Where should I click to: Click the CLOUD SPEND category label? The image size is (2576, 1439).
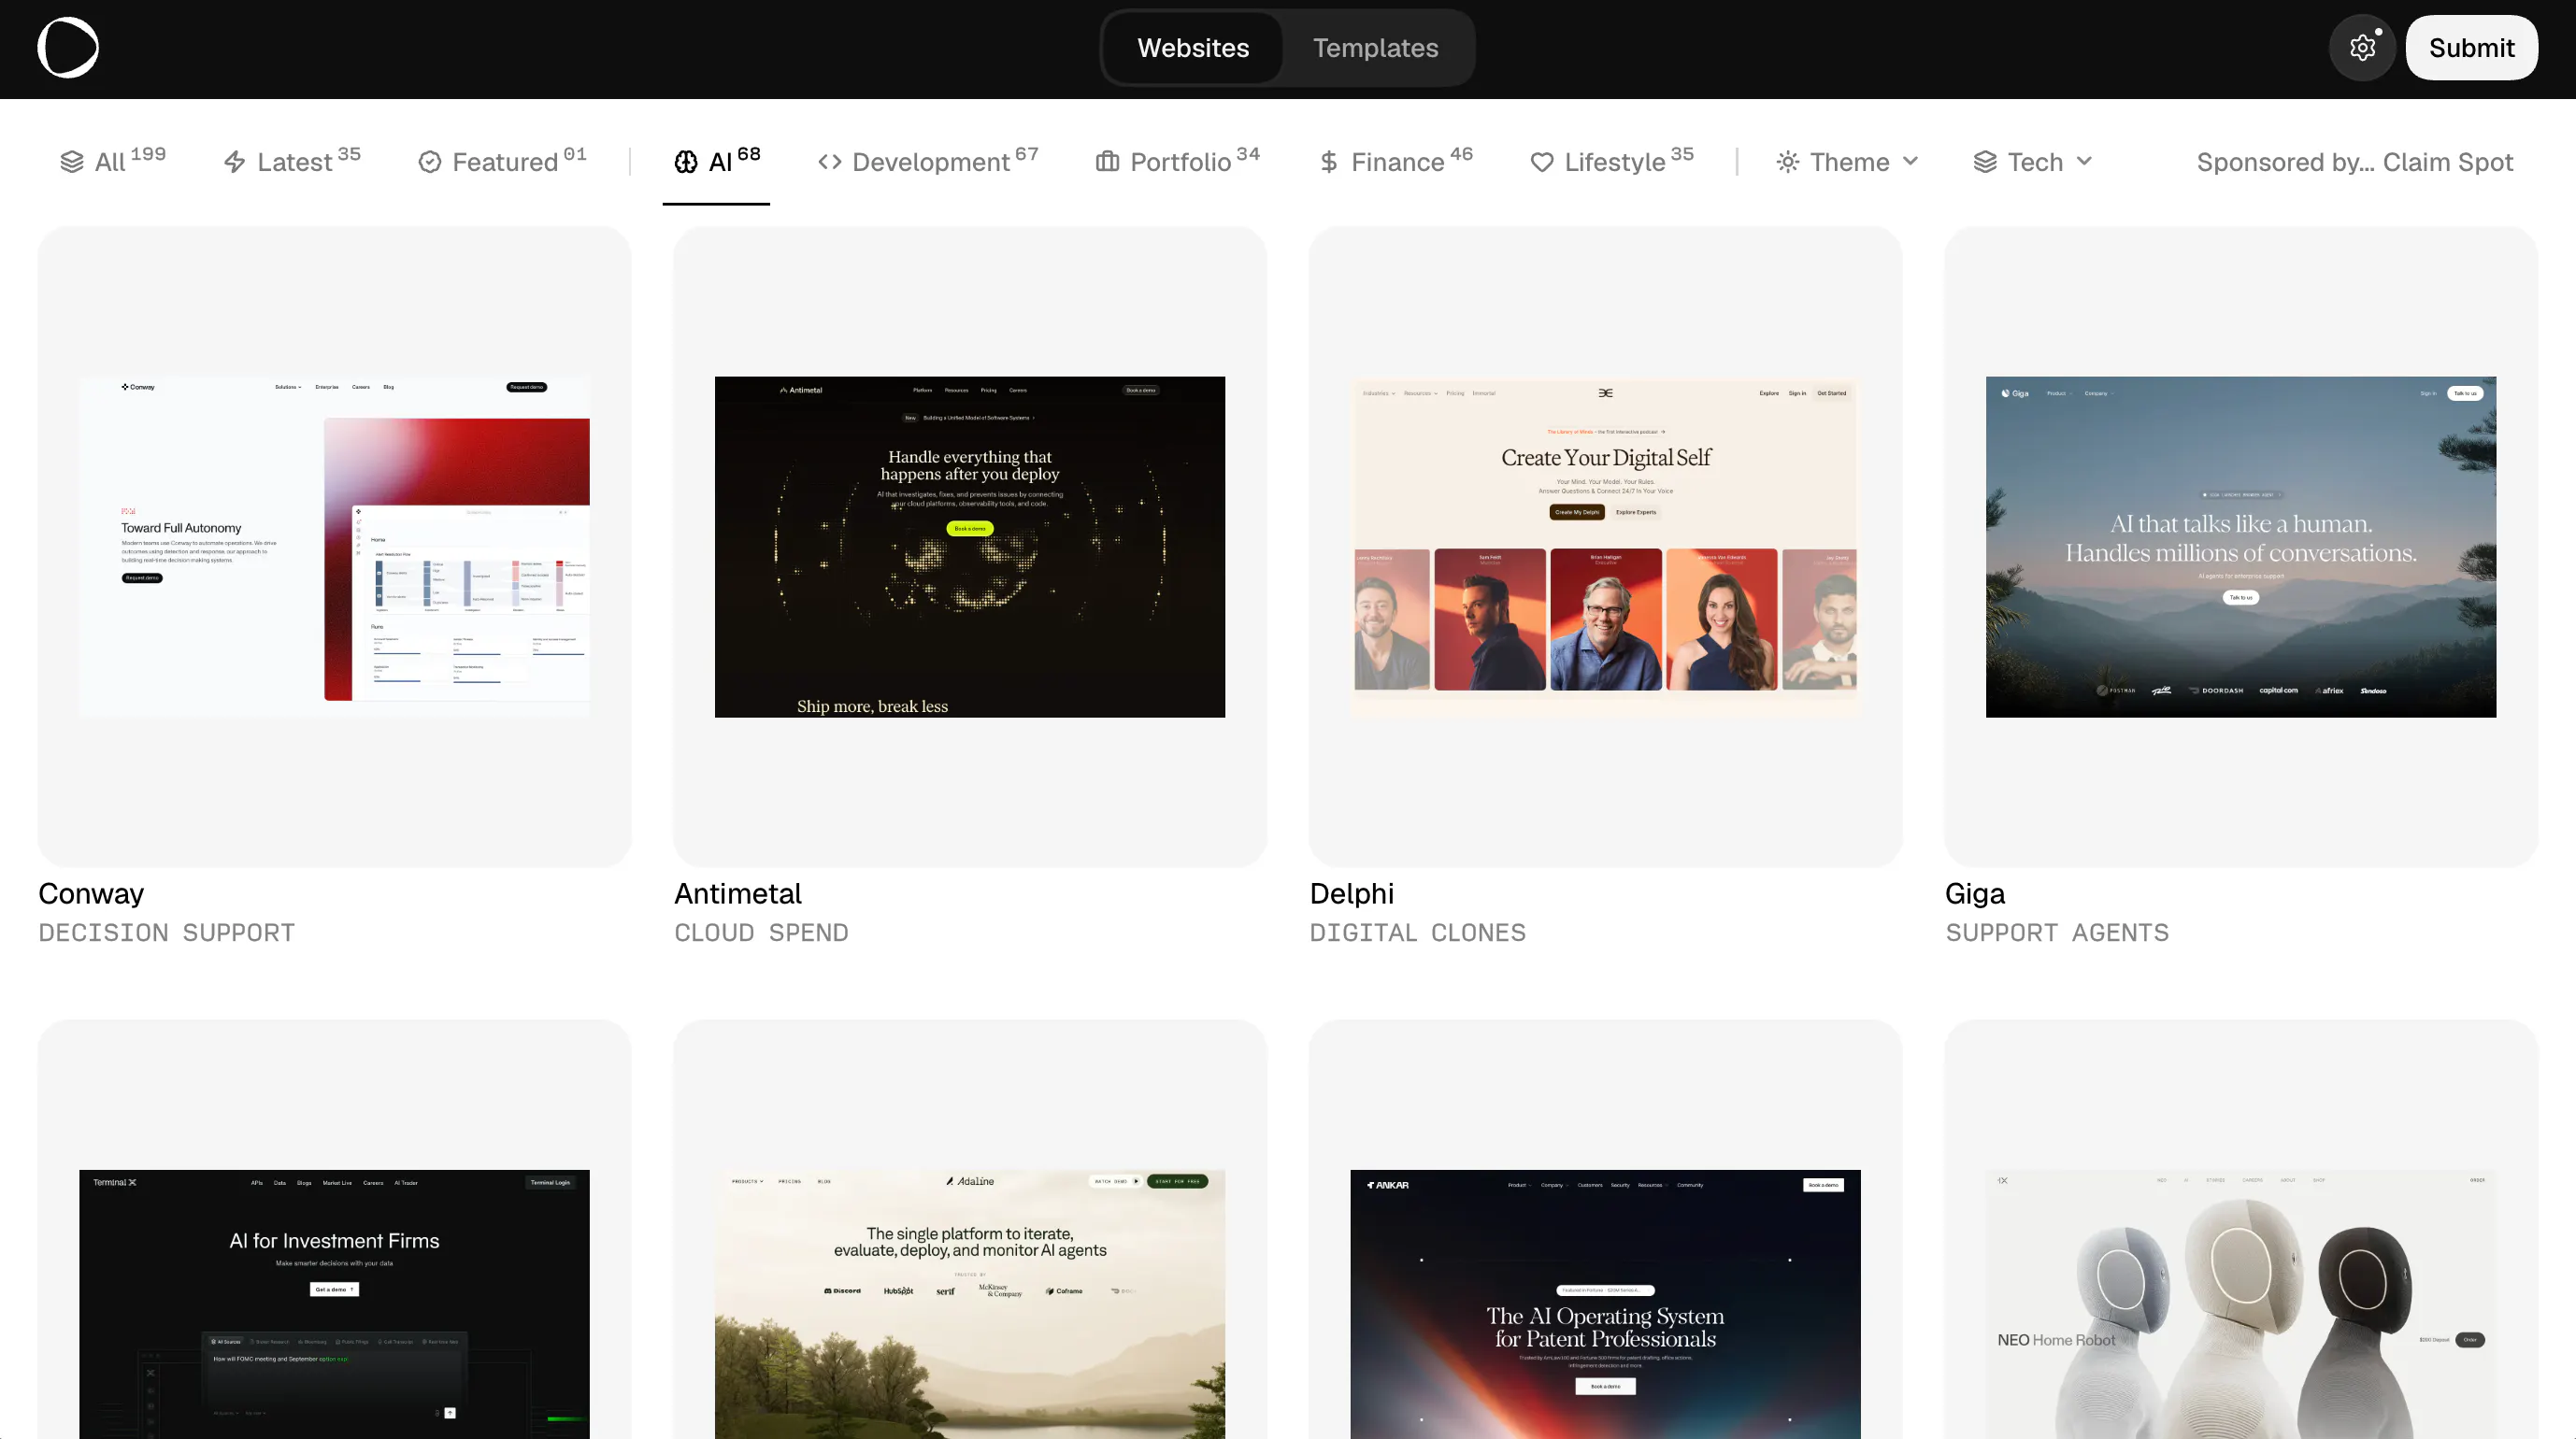[761, 933]
